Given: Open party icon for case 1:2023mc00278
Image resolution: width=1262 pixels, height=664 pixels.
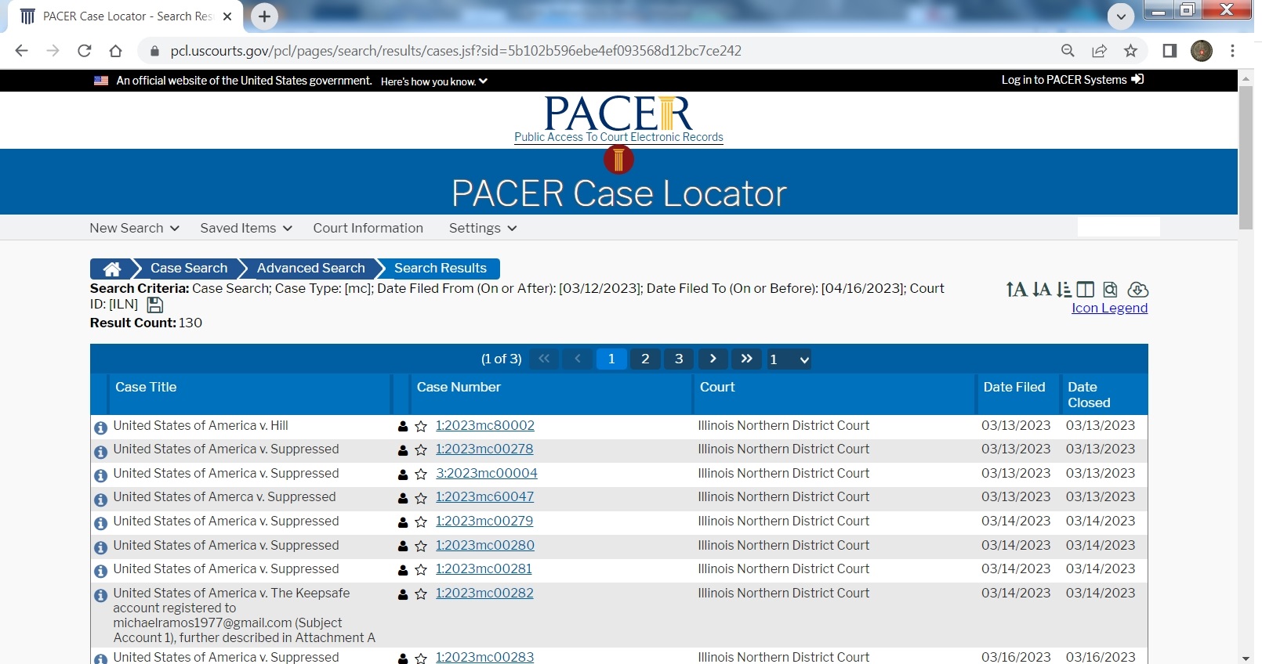Looking at the screenshot, I should 403,450.
